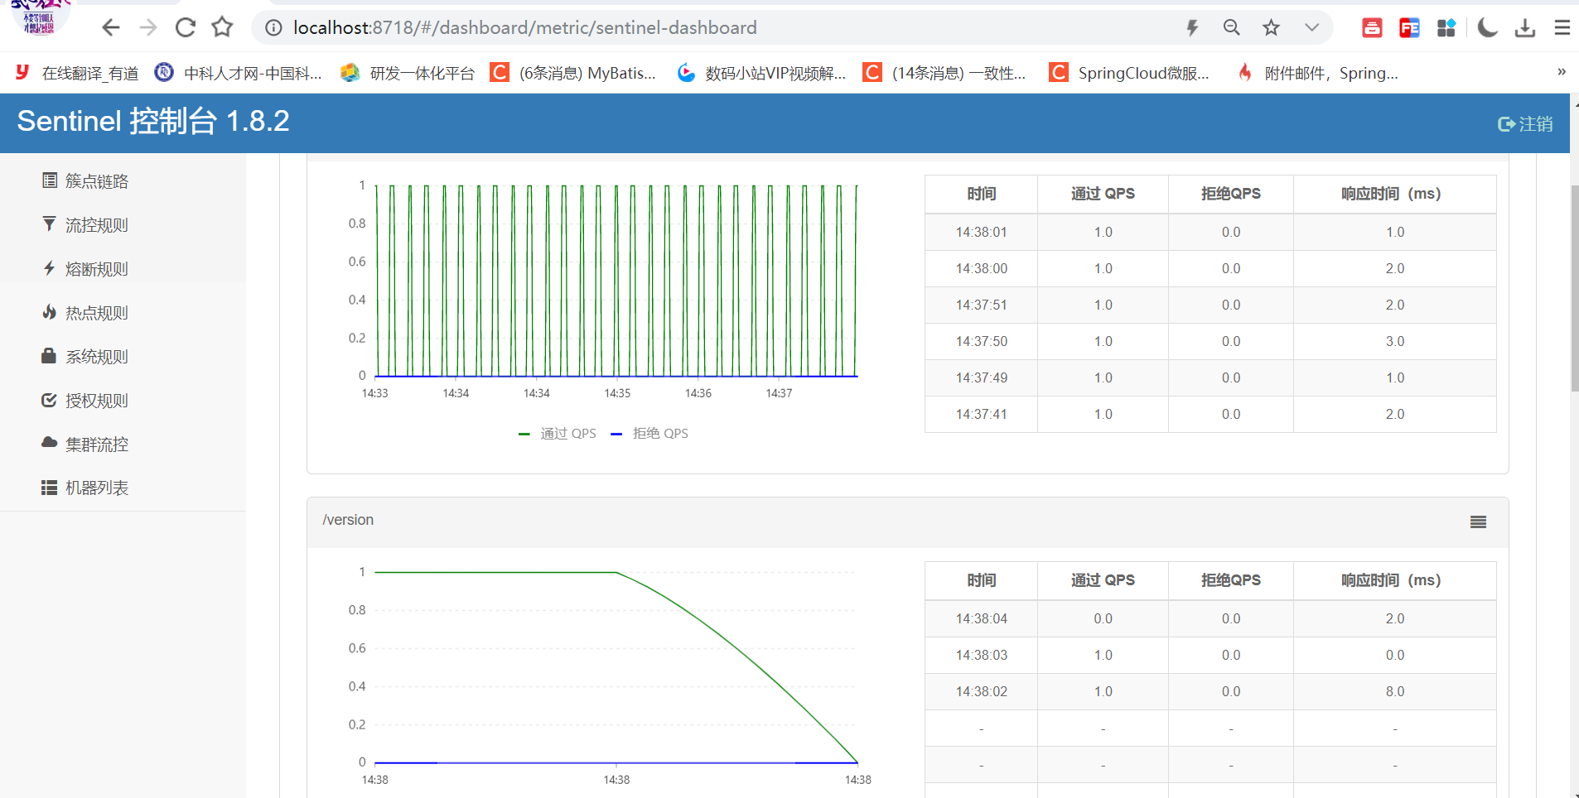Click the 注销 logout button
The width and height of the screenshot is (1579, 798).
pyautogui.click(x=1525, y=123)
